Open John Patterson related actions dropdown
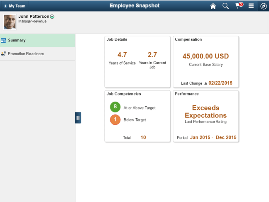This screenshot has width=269, height=202. pyautogui.click(x=52, y=17)
